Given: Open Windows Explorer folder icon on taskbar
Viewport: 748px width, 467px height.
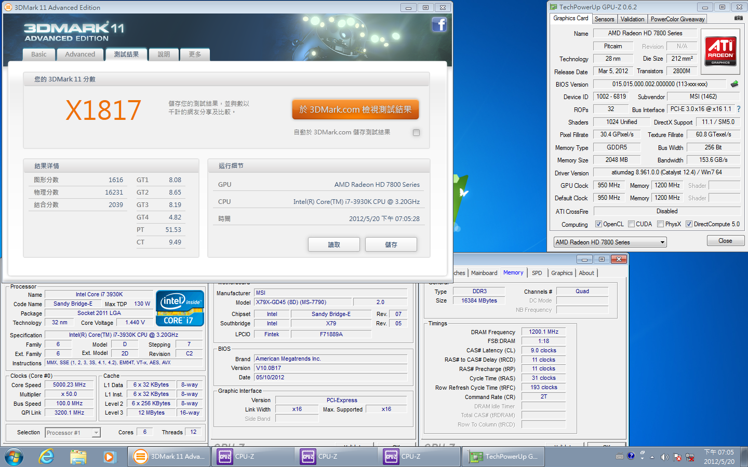Looking at the screenshot, I should (x=78, y=457).
